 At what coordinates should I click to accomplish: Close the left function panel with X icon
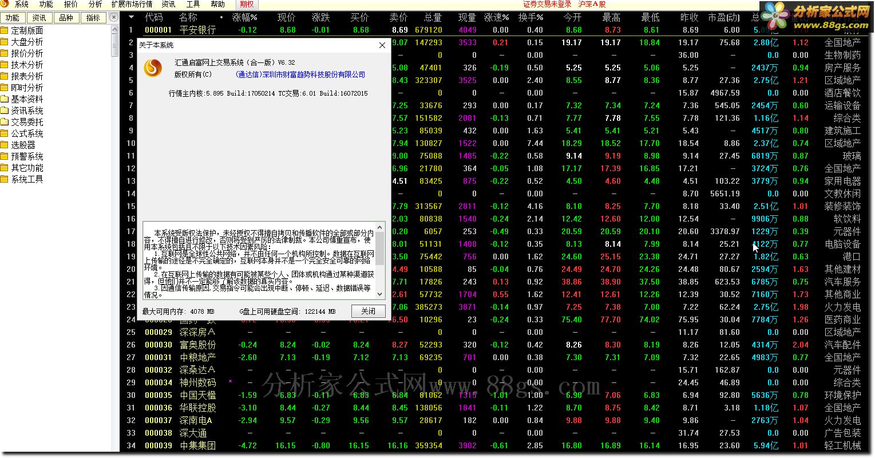[x=114, y=18]
